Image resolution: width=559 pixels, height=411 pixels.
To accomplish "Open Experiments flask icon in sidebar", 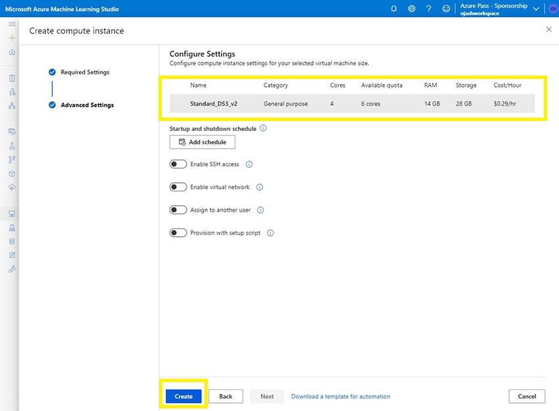I will 12,145.
